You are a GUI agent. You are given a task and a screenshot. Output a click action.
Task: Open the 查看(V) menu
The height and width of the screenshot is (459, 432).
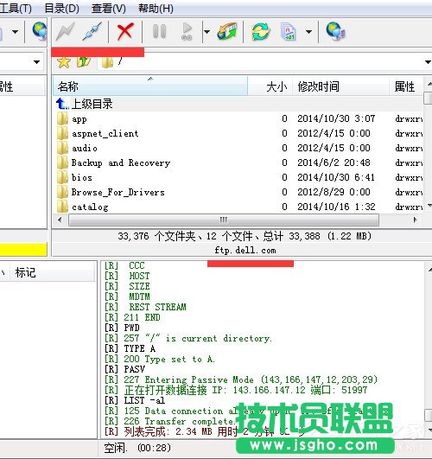pos(109,8)
